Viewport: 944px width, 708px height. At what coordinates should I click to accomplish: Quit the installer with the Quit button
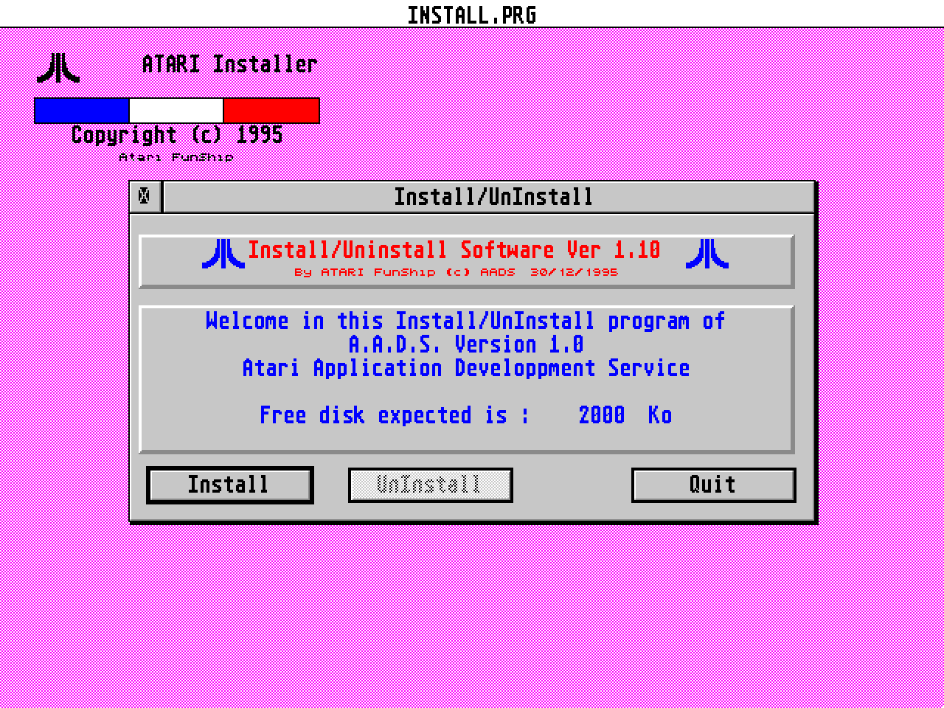tap(713, 485)
